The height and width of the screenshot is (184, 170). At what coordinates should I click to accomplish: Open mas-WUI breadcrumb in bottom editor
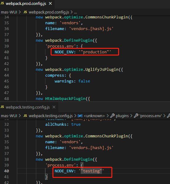click(x=9, y=116)
